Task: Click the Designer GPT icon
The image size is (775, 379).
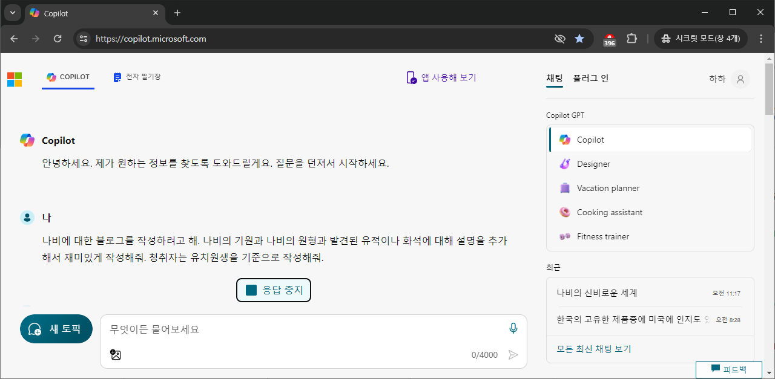Action: 565,164
